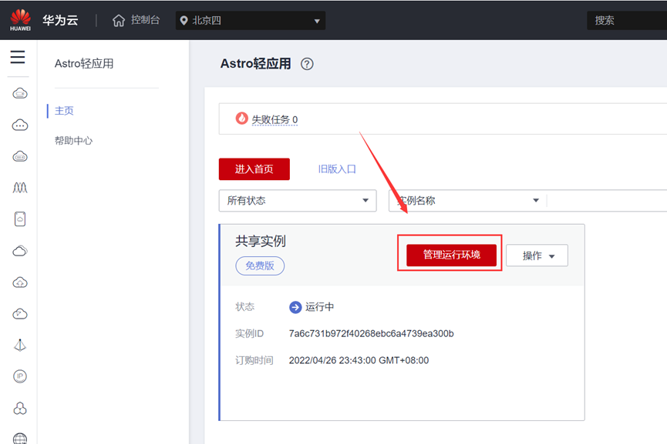Image resolution: width=667 pixels, height=444 pixels.
Task: Click the instance name search input field
Action: 607,200
